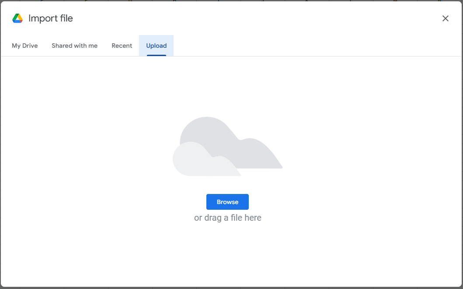Select the Recent tab

[122, 46]
